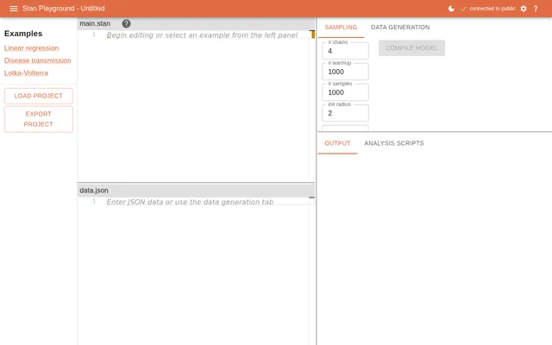552x345 pixels.
Task: Open the Lotka-Volterra example
Action: (26, 73)
